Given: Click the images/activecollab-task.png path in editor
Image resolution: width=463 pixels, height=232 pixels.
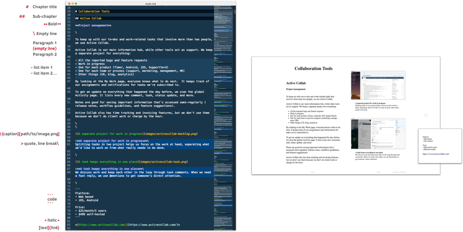Looking at the screenshot, I should click(163, 162).
